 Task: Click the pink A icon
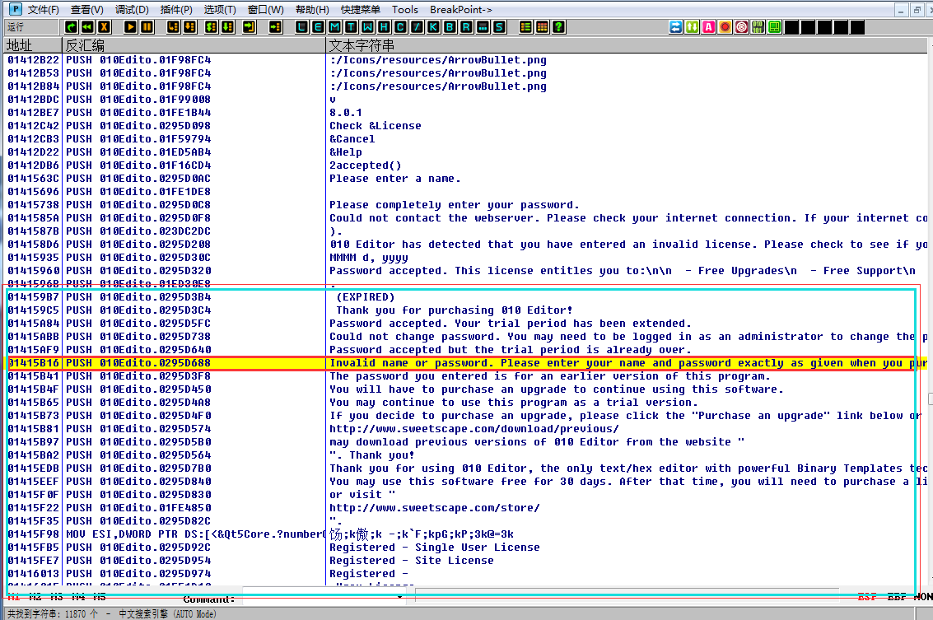point(709,27)
